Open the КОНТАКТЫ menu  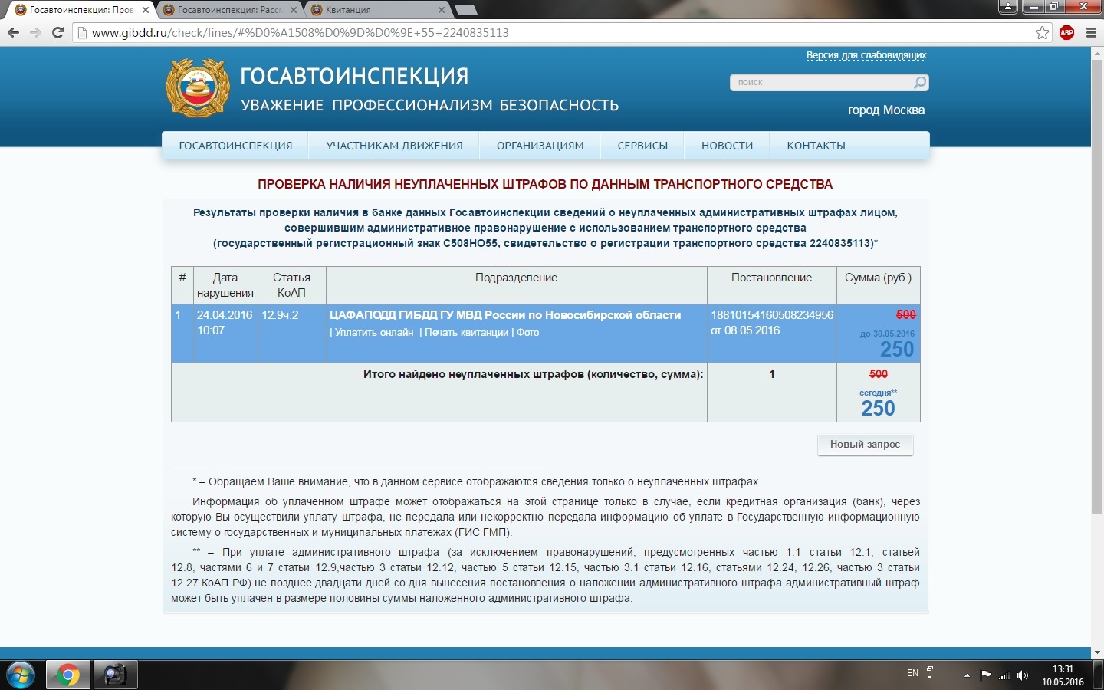[x=816, y=146]
